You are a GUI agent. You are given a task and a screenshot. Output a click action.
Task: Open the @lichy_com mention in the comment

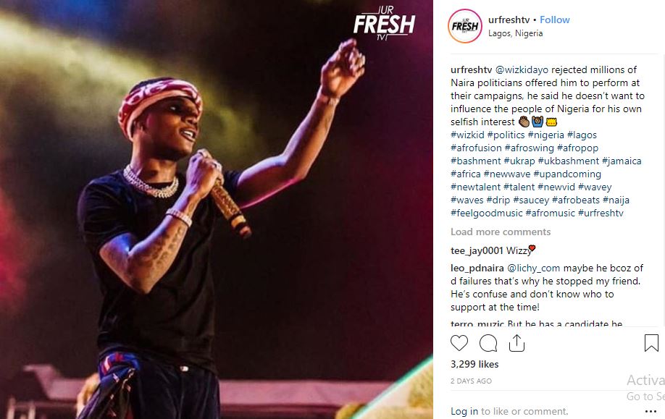(534, 268)
